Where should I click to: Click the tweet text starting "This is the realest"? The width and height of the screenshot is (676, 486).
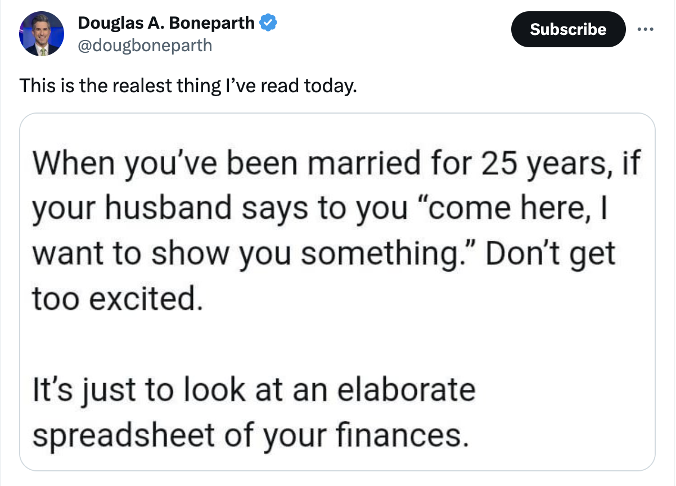(188, 86)
